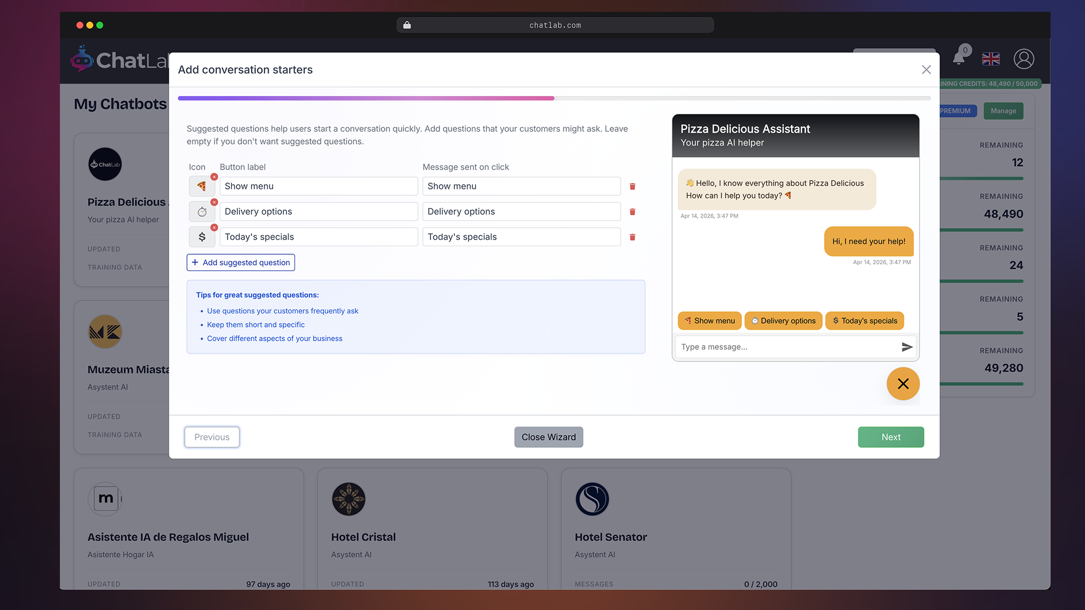Add a new suggested question
The width and height of the screenshot is (1085, 610).
pos(241,263)
